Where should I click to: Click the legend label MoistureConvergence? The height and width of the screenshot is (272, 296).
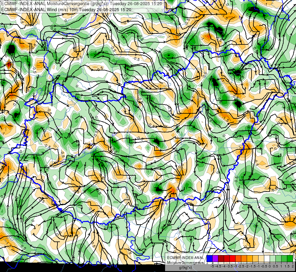185,263
